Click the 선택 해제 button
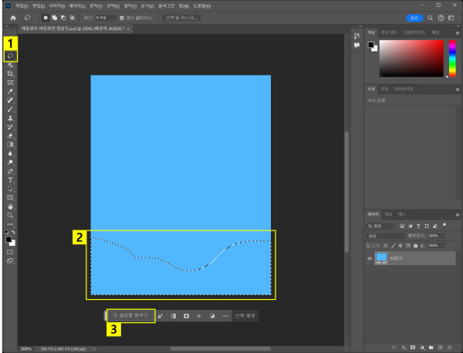This screenshot has height=353, width=463. pos(245,315)
